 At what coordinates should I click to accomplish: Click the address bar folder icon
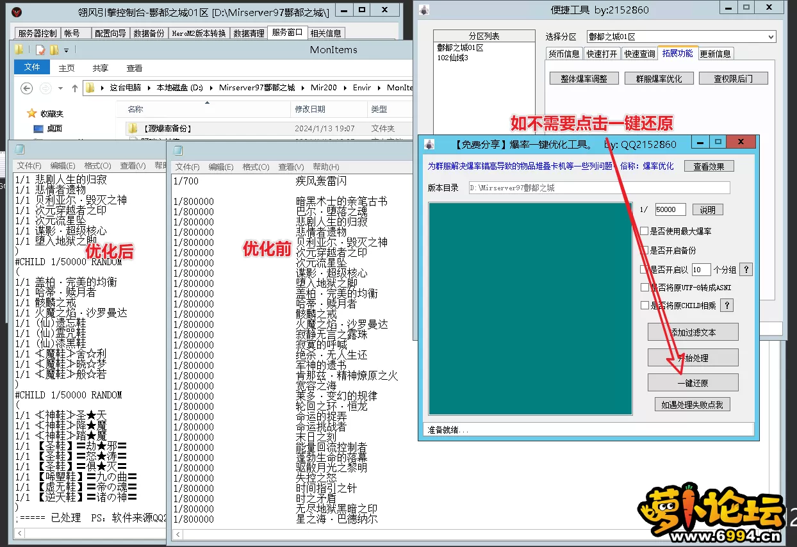(x=91, y=88)
